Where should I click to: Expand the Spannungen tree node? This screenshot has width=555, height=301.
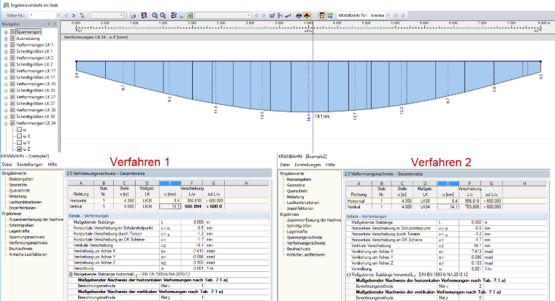6,32
